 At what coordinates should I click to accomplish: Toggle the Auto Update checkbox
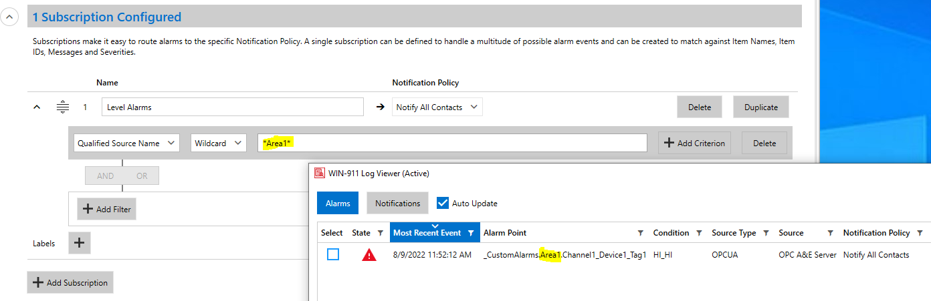point(442,203)
